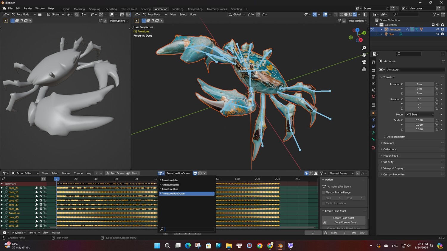Toggle the camera view gizmo icon

point(364,62)
